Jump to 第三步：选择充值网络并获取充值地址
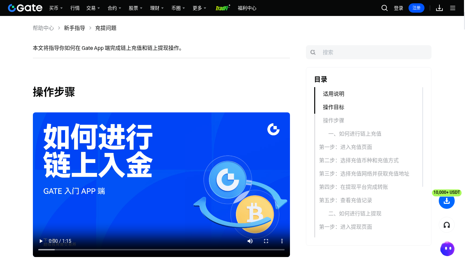The width and height of the screenshot is (465, 266). (364, 174)
